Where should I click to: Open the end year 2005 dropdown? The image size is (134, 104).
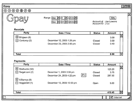tap(76, 22)
